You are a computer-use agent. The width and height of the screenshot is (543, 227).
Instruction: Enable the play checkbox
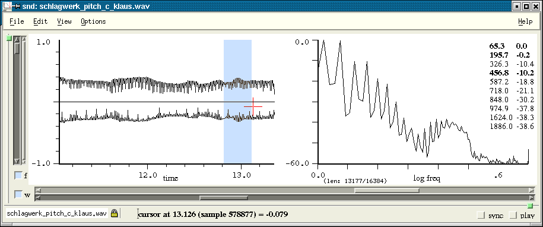[513, 215]
